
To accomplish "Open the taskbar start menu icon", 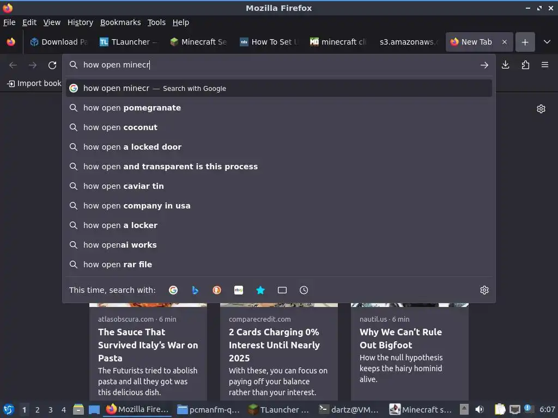I will coord(9,409).
